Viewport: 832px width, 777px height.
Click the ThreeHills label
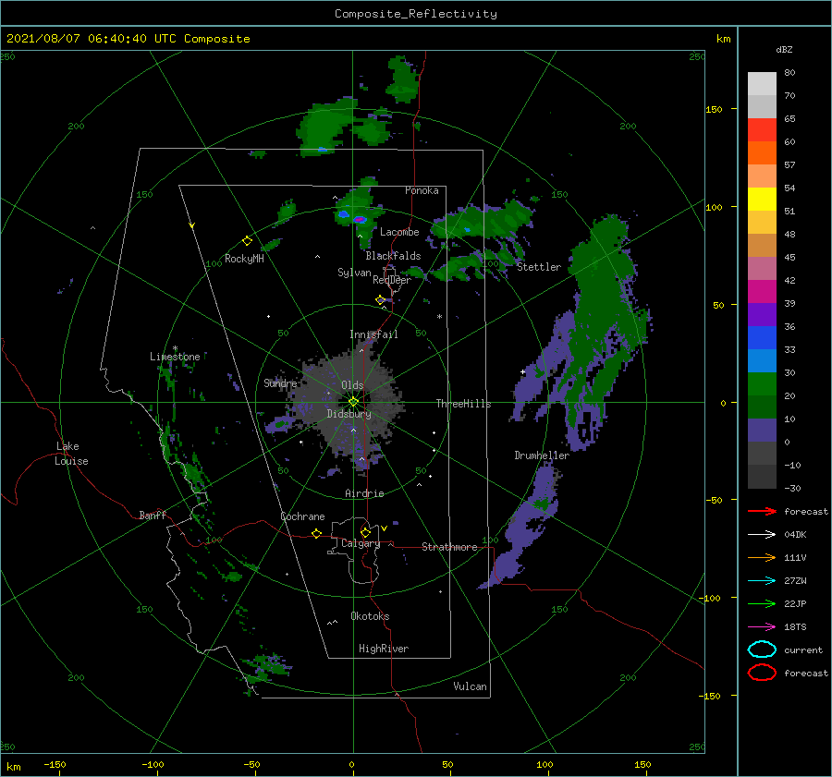coord(463,404)
